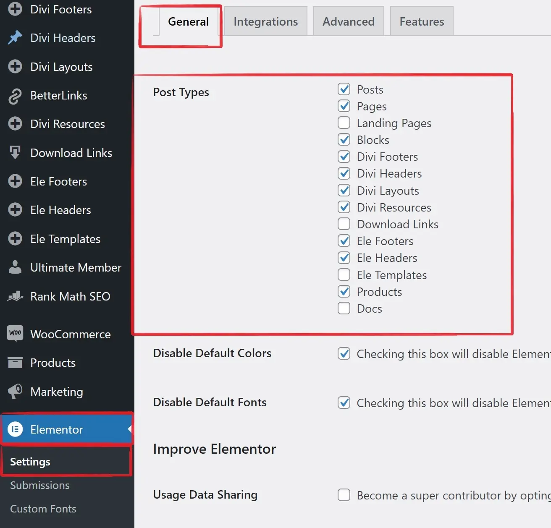The image size is (551, 528).
Task: Toggle Divi Resources post type checkbox
Action: 344,207
